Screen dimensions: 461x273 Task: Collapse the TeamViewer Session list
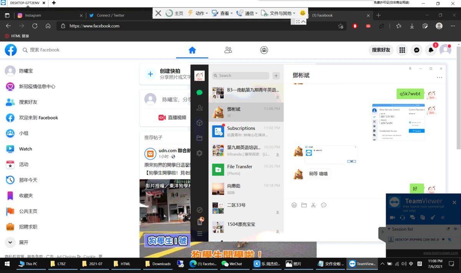[389, 229]
